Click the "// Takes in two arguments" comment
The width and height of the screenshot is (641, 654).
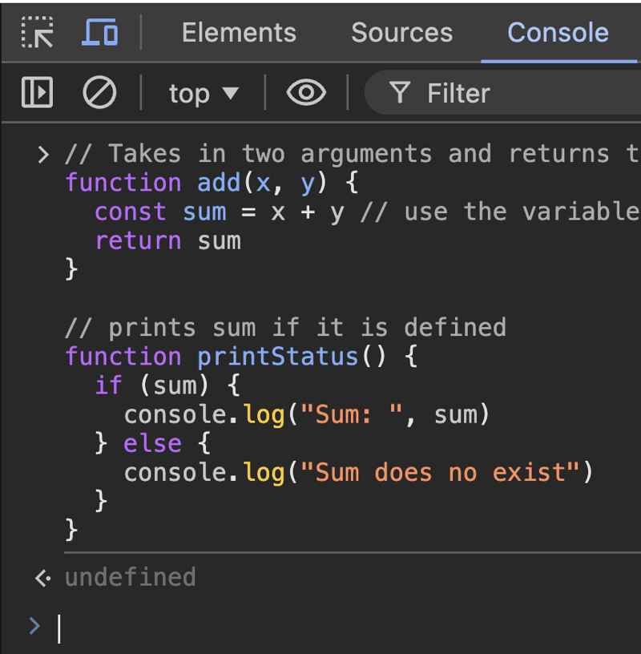248,154
